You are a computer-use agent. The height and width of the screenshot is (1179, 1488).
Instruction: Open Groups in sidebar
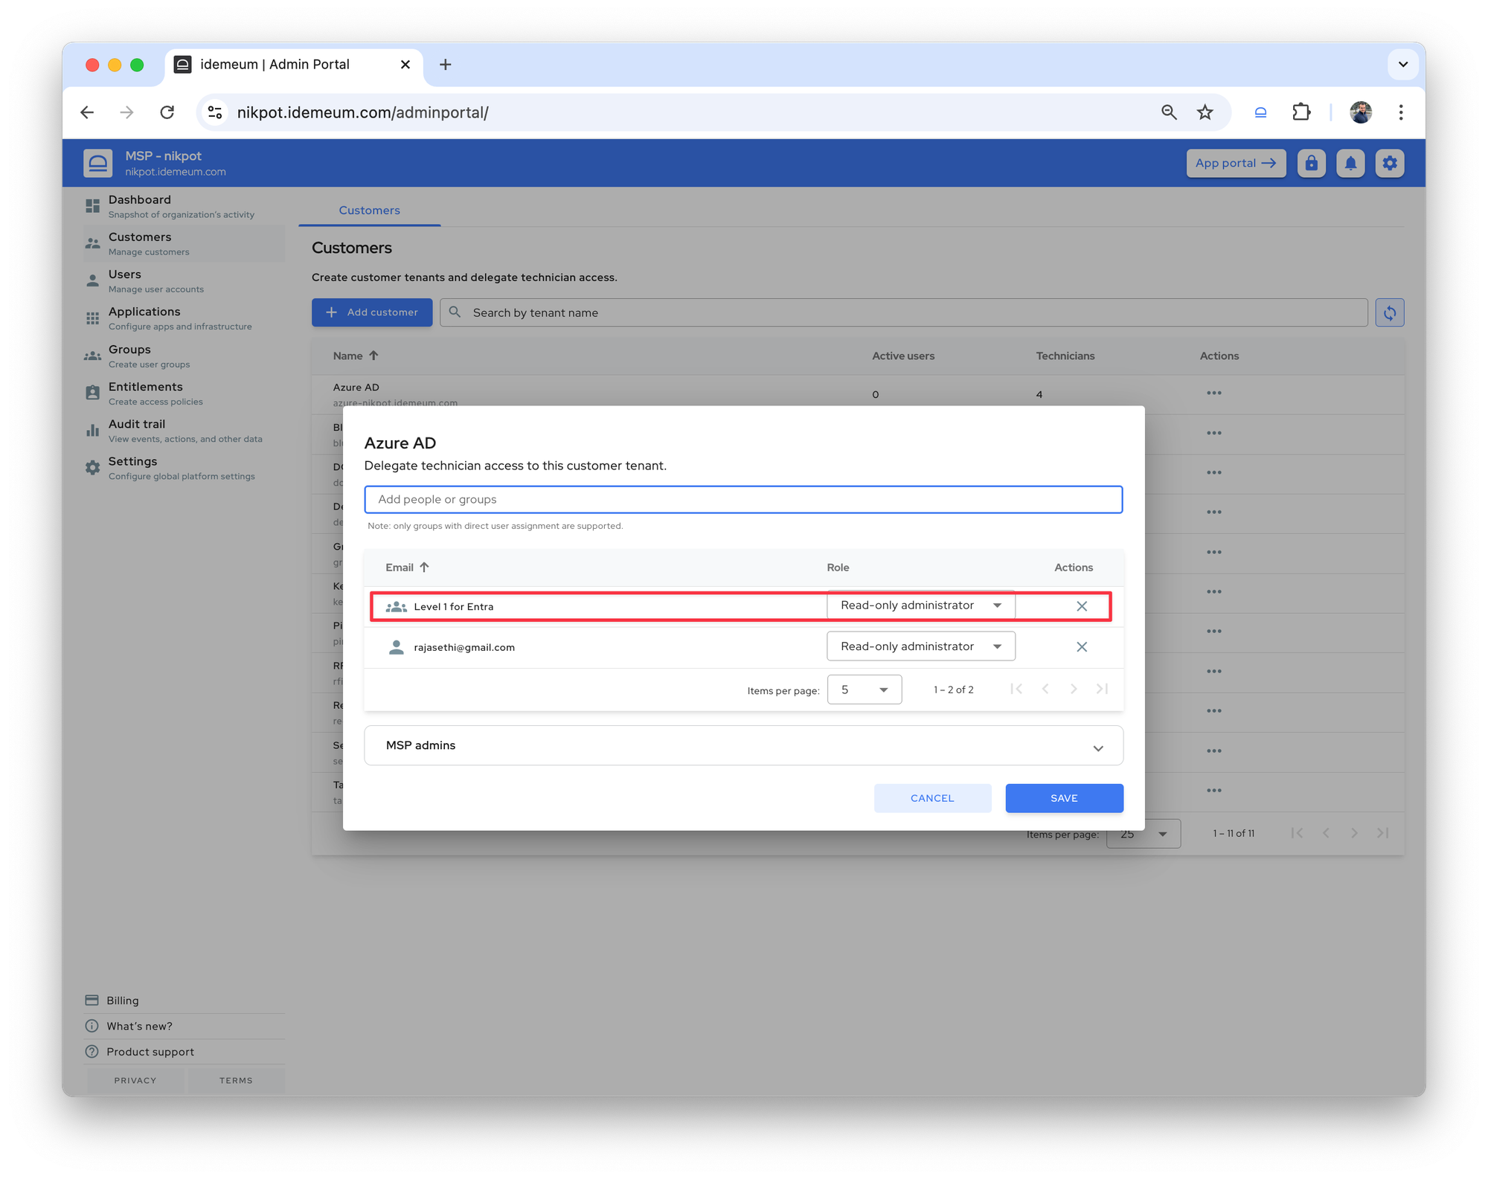(x=184, y=356)
